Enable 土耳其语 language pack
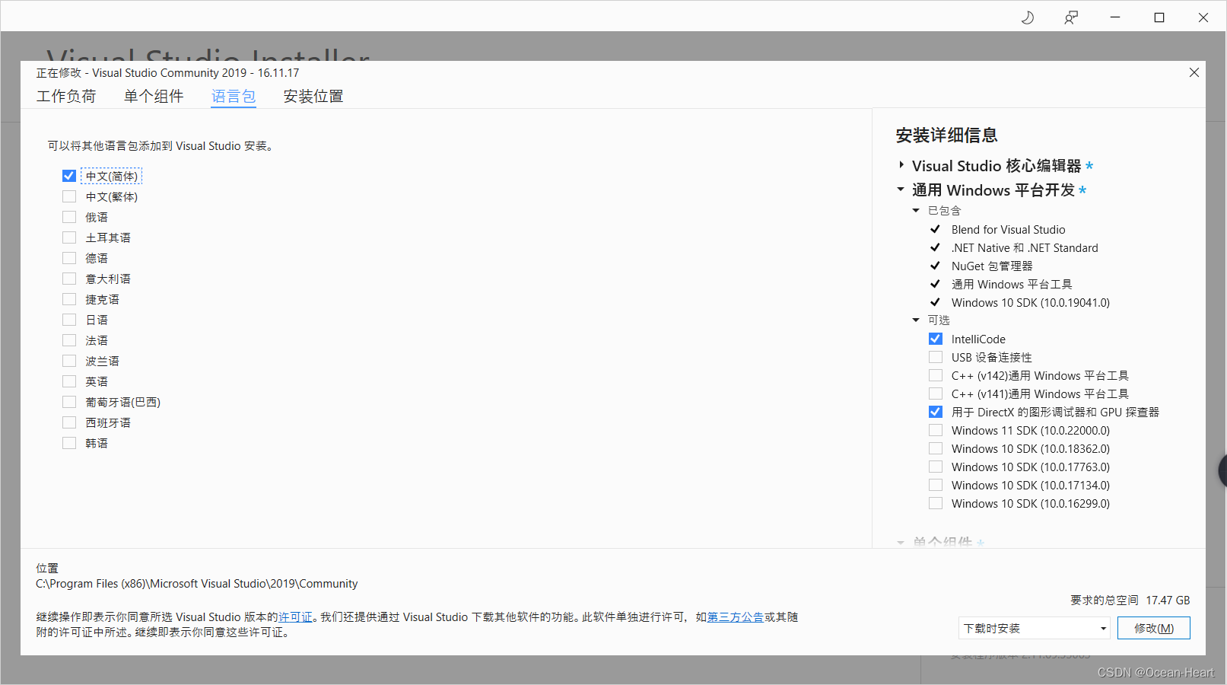1227x685 pixels. pyautogui.click(x=69, y=237)
